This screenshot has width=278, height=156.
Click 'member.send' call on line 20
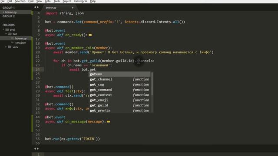(76, 52)
